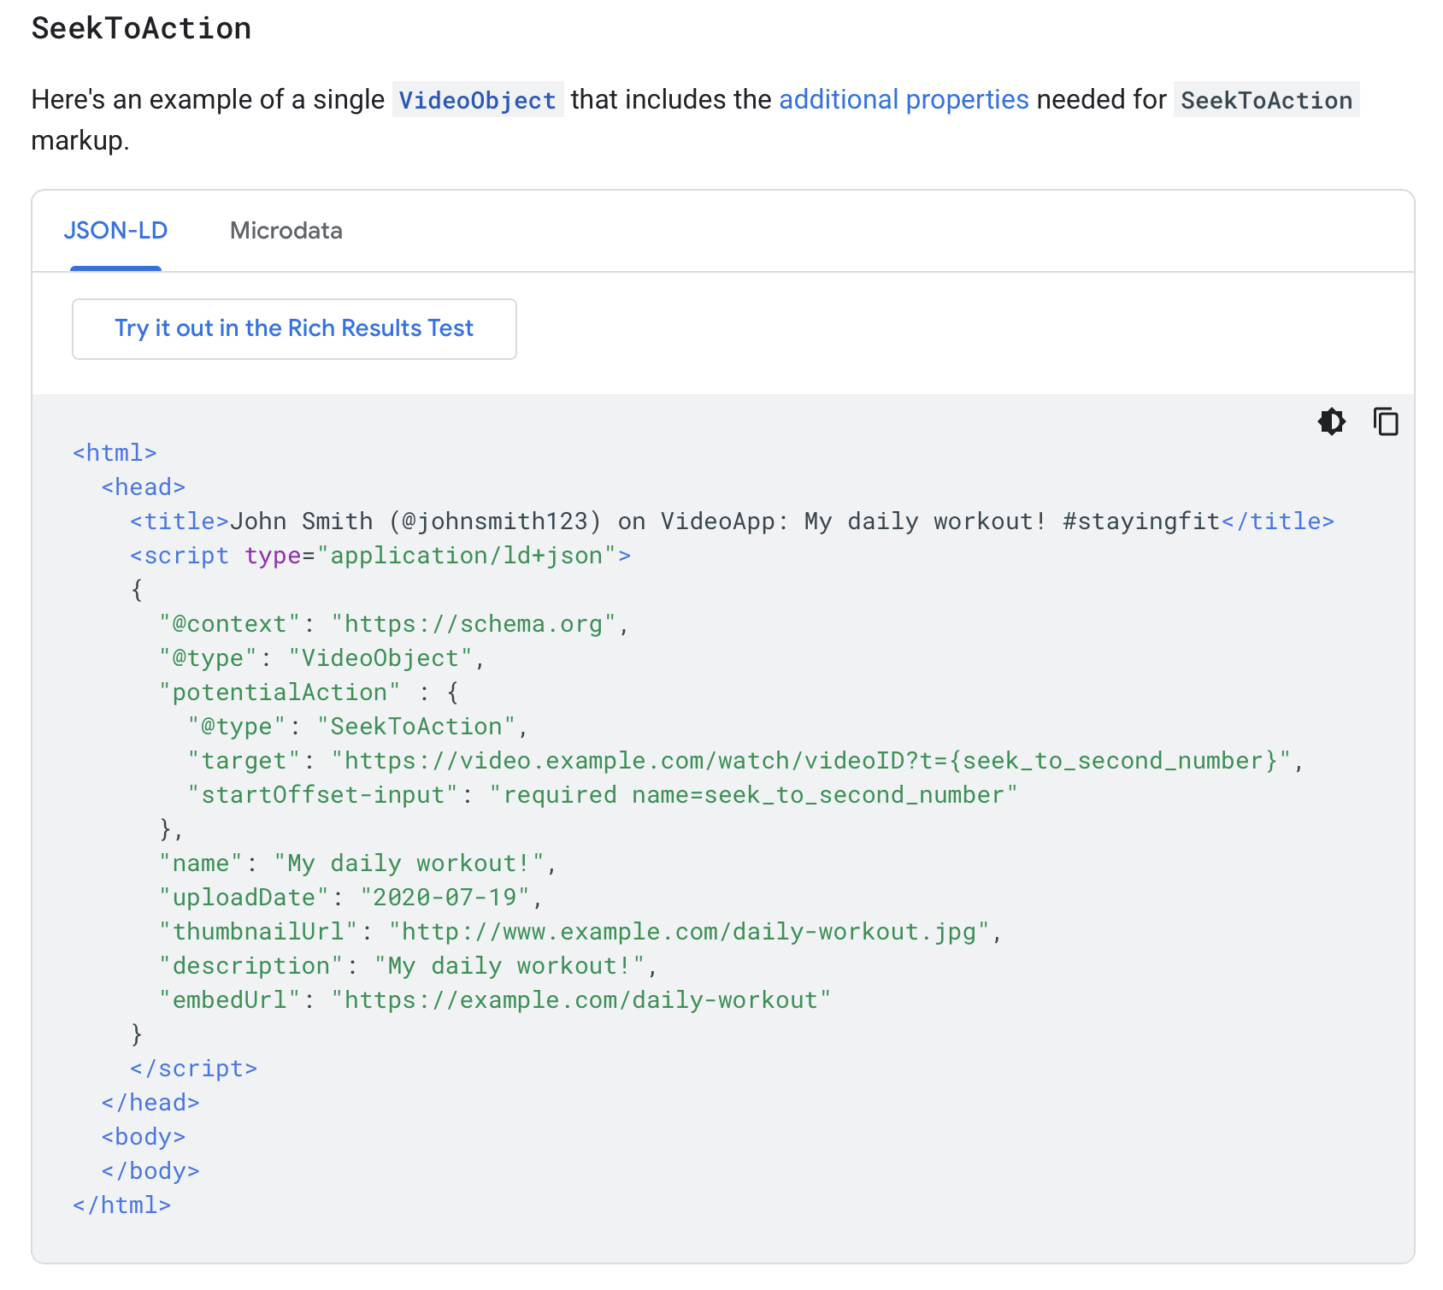Viewport: 1443px width, 1290px height.
Task: Click the copy code sample icon
Action: 1385,421
